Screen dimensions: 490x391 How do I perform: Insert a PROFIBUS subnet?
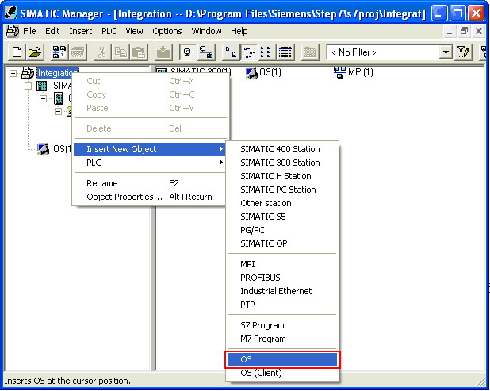pos(282,278)
